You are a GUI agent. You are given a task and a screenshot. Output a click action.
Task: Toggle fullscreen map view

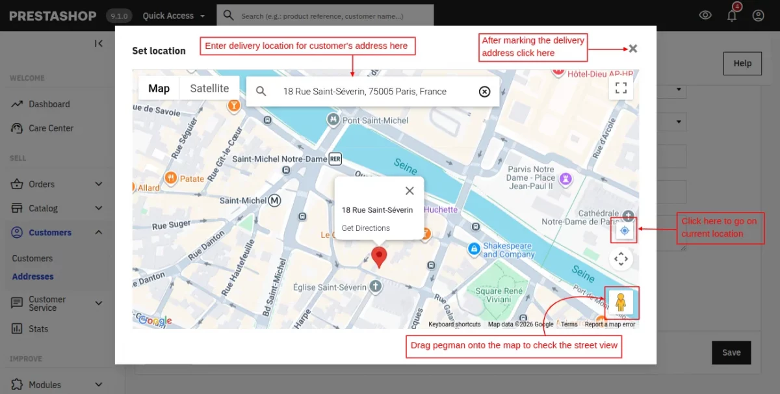[x=621, y=88]
